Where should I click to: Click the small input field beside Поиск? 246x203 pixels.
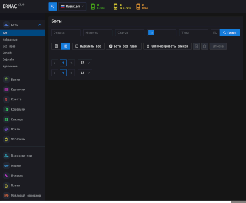pos(215,33)
